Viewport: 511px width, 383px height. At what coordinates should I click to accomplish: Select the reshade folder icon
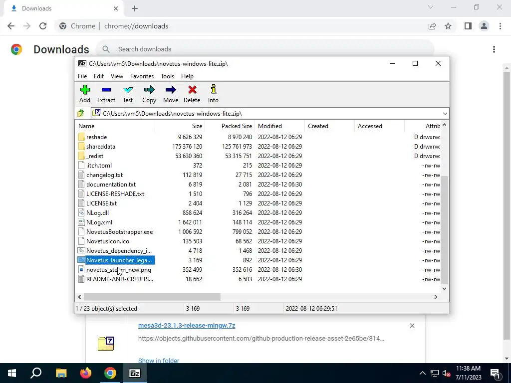[x=81, y=137]
